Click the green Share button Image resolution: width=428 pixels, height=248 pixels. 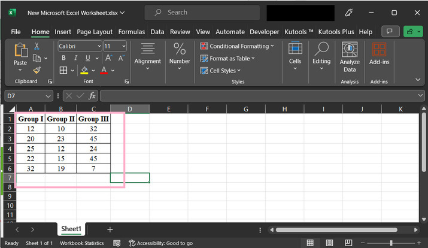click(x=413, y=32)
